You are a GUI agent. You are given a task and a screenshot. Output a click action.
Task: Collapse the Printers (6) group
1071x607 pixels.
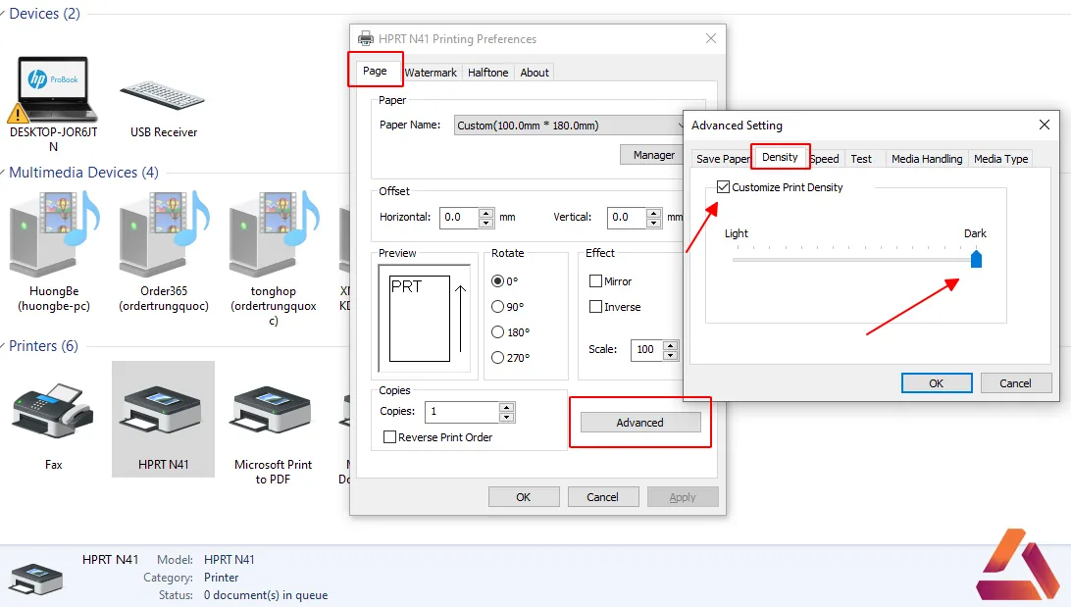(x=3, y=345)
